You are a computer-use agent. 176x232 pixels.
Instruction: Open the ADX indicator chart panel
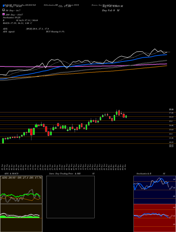[x=21, y=190]
